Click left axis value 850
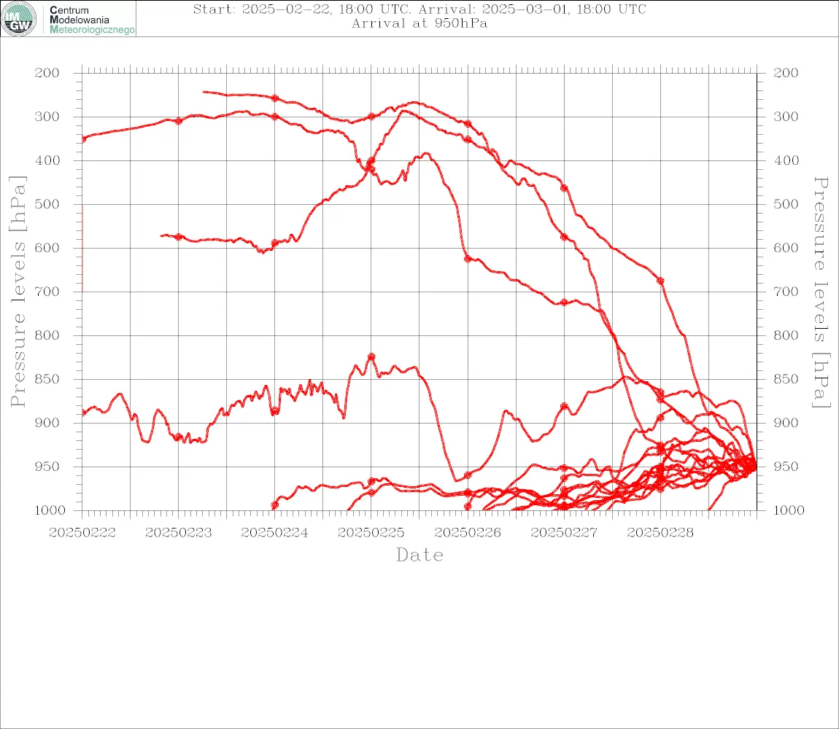Viewport: 839px width, 729px height. tap(47, 379)
